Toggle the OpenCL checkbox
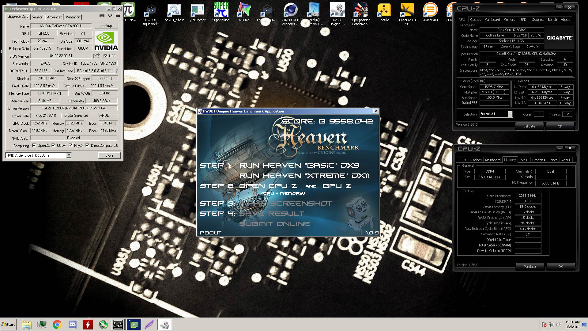This screenshot has width=588, height=331. [x=34, y=146]
